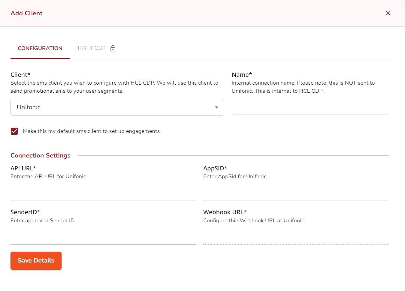Click the lock icon beside Try It Out
Screen dimensions: 405x291
tap(113, 48)
